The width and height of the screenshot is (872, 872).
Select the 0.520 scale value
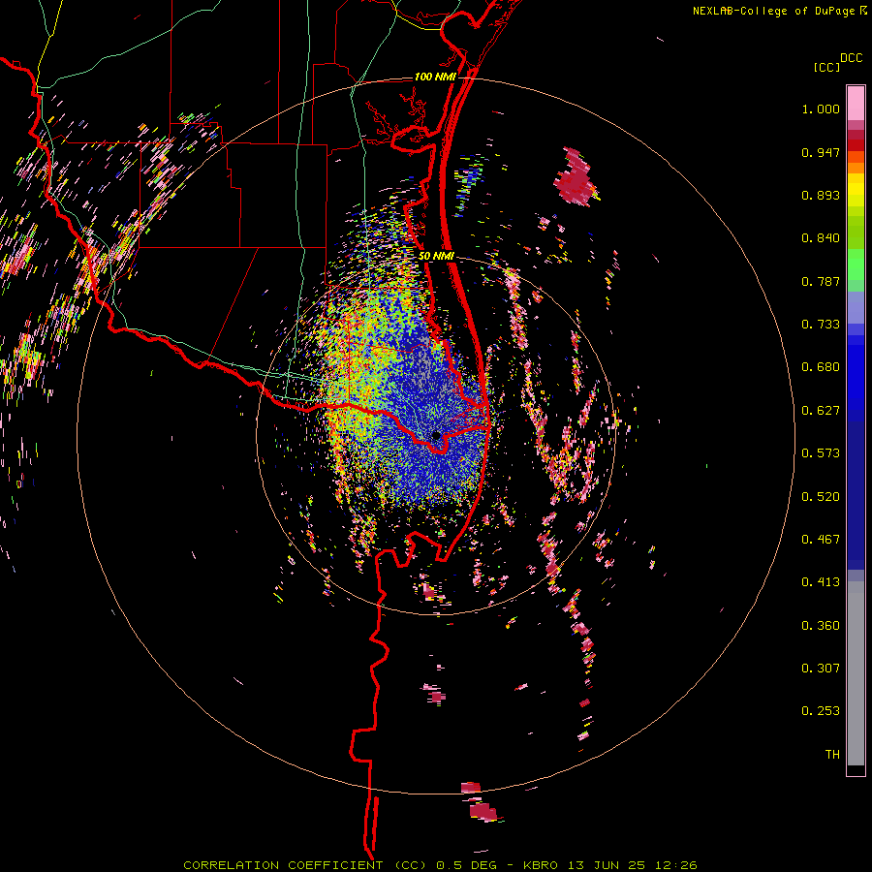click(821, 497)
